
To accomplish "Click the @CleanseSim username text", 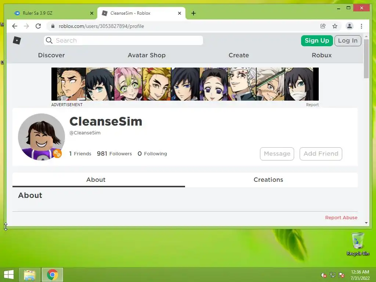I will (x=85, y=133).
